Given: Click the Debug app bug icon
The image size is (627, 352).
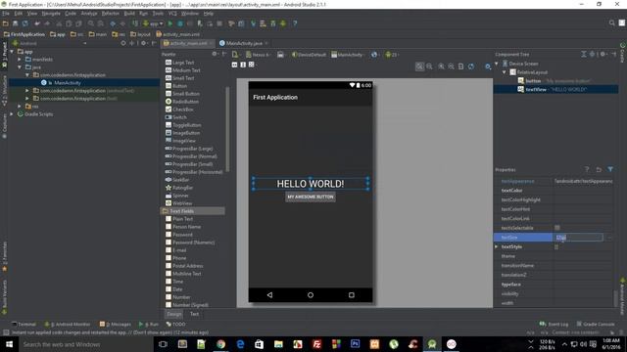Looking at the screenshot, I should (180, 23).
